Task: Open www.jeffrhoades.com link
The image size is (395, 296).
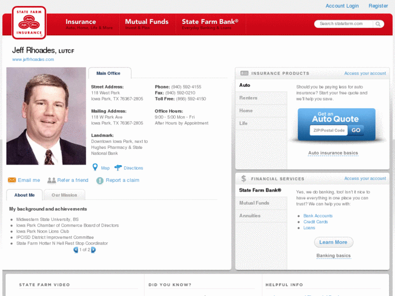Action: point(33,59)
